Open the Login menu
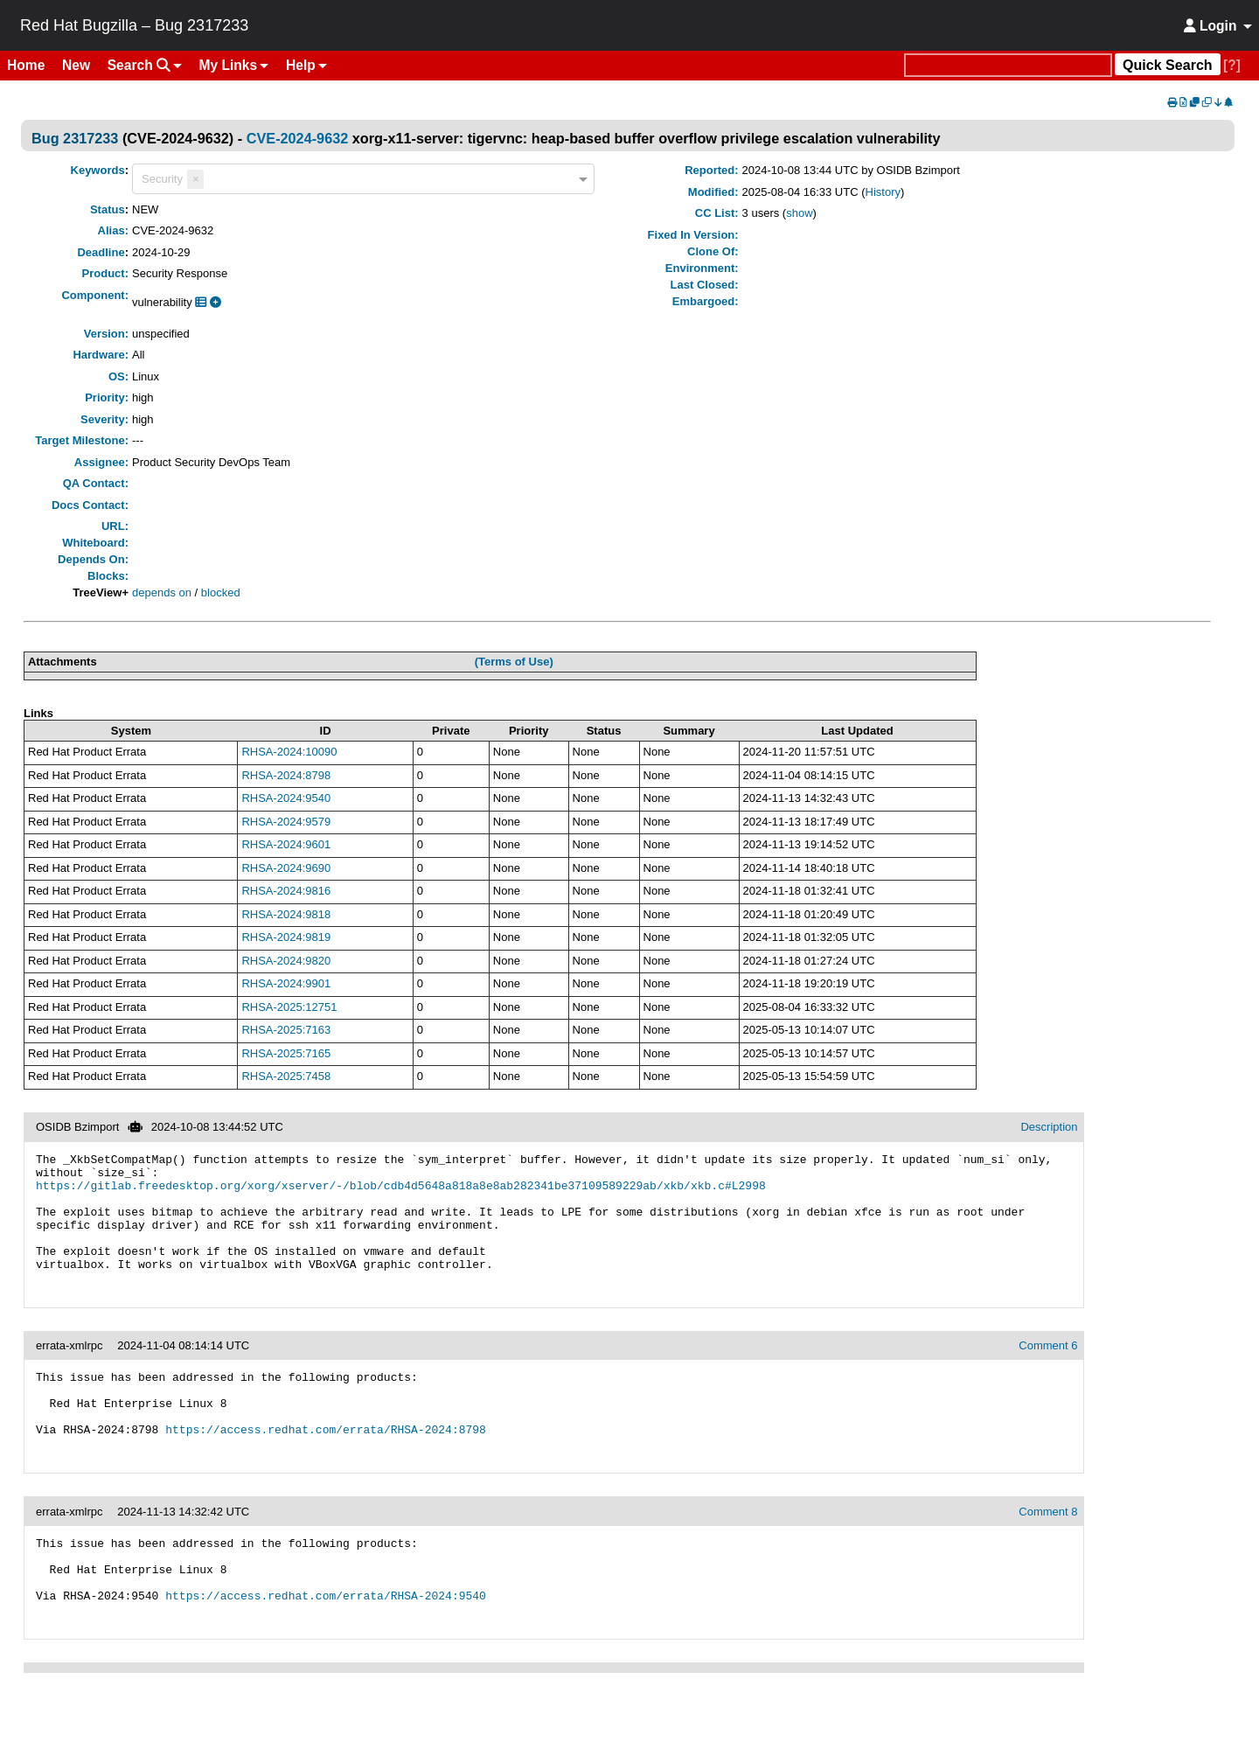 pyautogui.click(x=1217, y=25)
